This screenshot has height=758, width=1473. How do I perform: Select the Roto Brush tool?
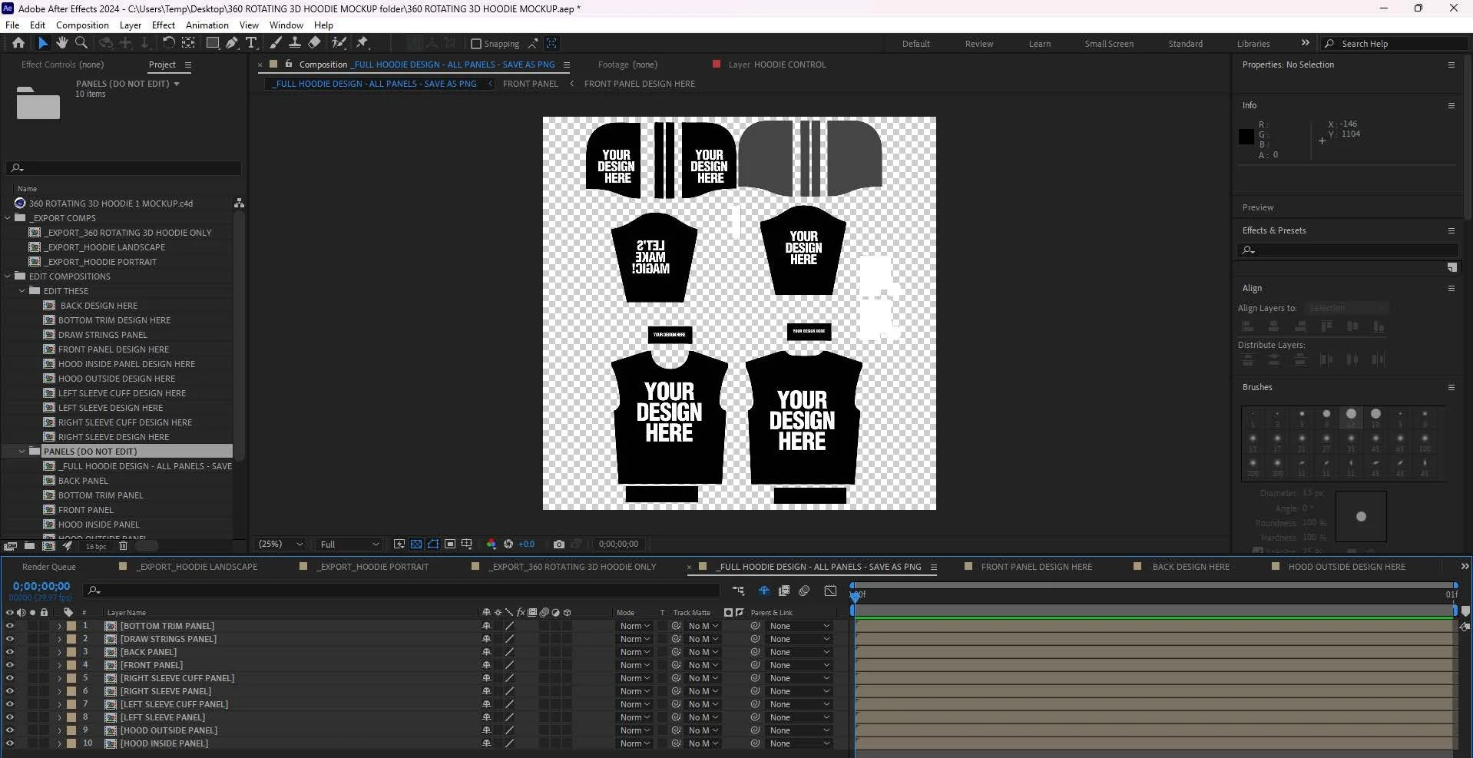[x=339, y=43]
